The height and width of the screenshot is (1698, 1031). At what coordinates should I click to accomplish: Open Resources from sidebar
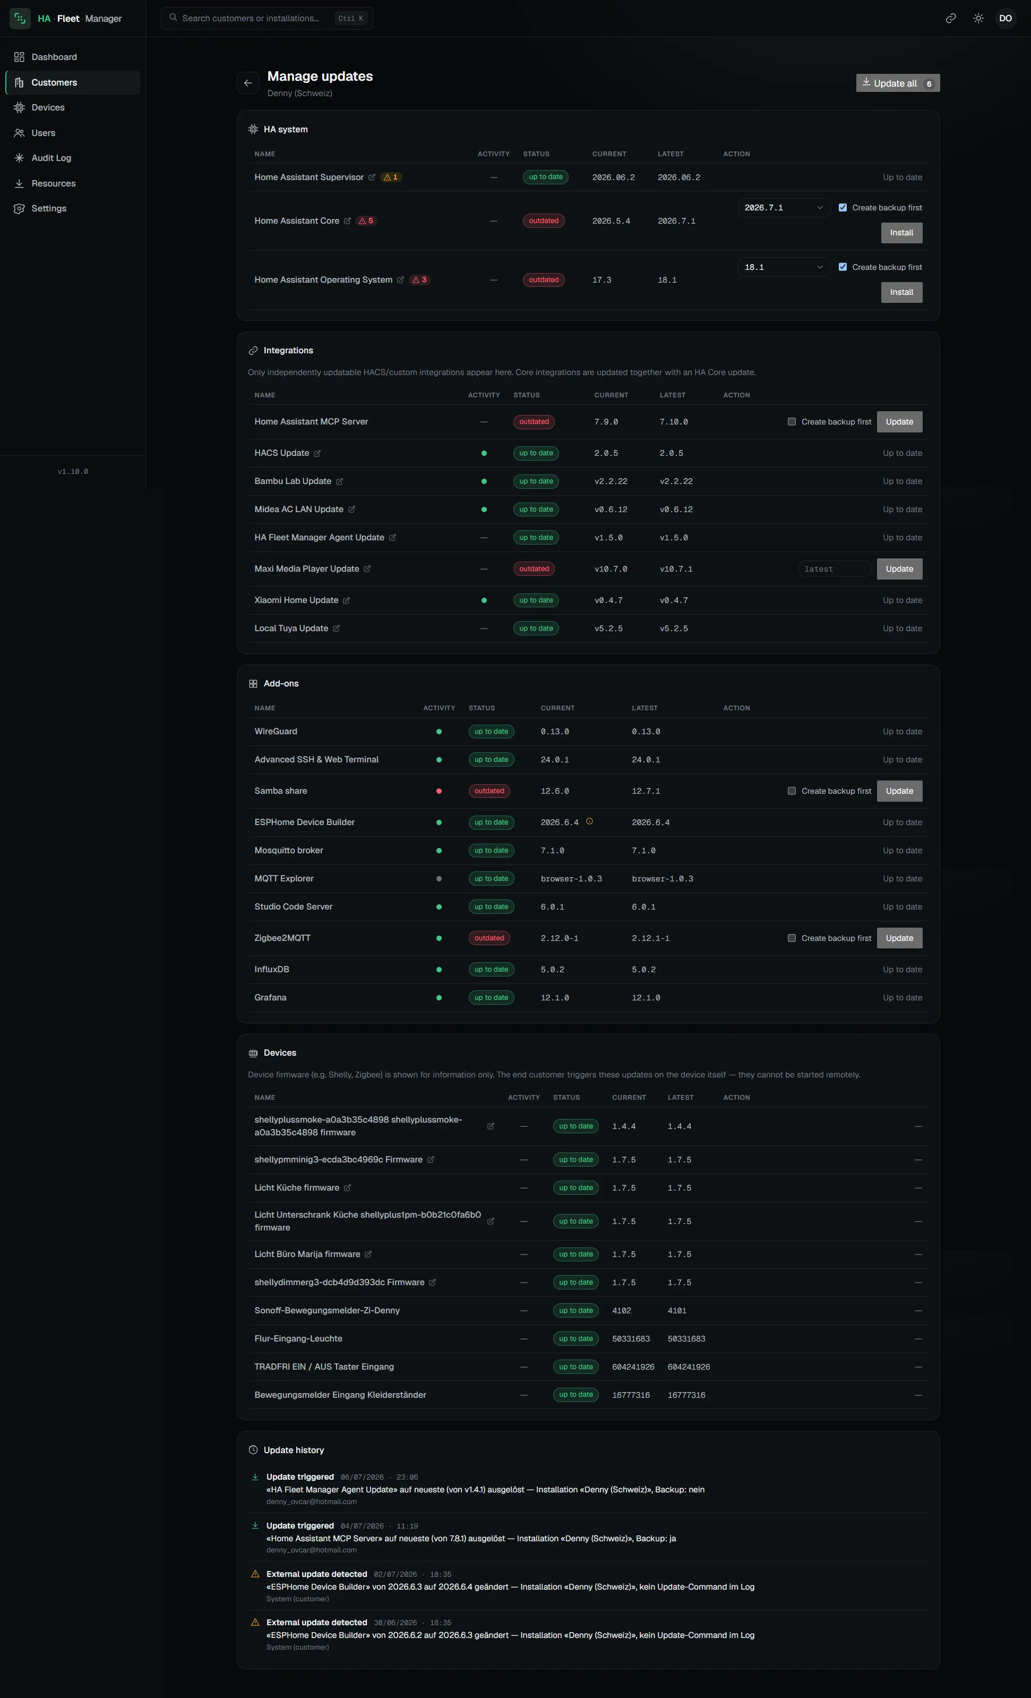(72, 183)
